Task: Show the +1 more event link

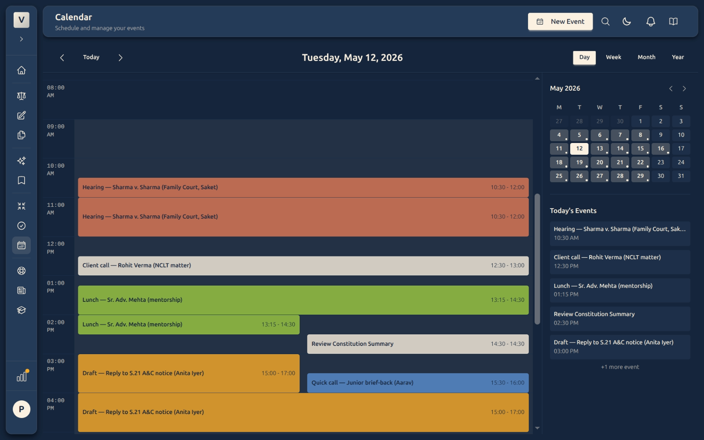Action: pyautogui.click(x=620, y=367)
